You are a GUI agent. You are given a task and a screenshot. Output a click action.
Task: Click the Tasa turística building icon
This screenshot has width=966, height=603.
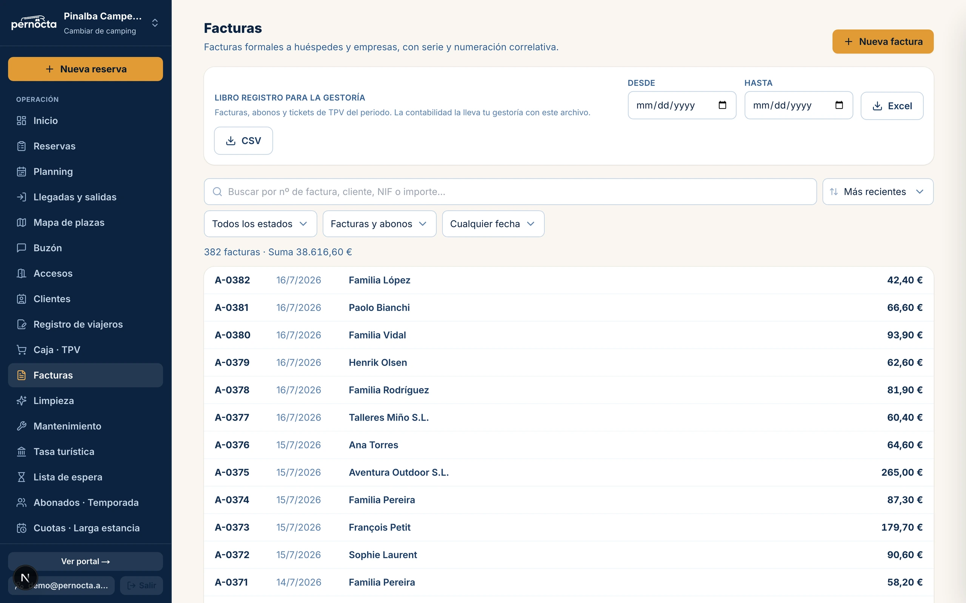point(22,452)
